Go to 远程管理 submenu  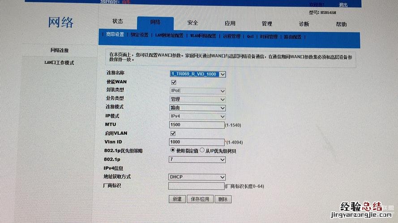tap(232, 37)
